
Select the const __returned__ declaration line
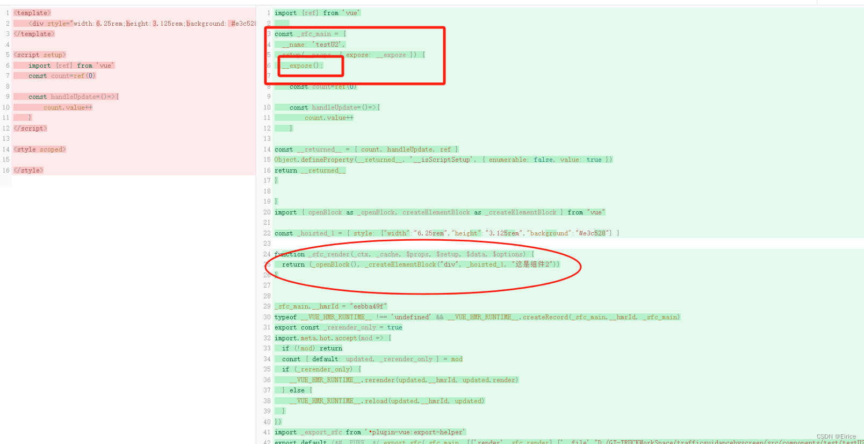coord(366,149)
